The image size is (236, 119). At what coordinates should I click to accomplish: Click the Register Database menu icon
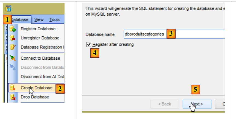point(13,29)
